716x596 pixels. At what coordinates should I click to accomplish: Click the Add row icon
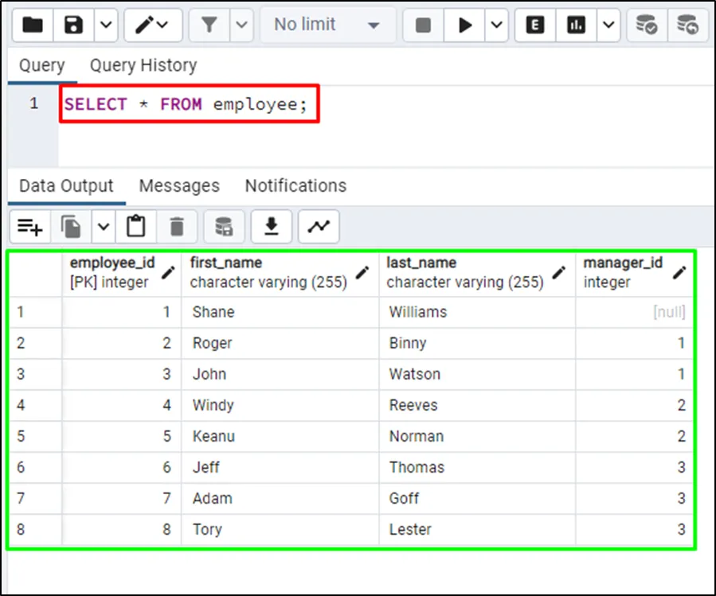click(x=29, y=228)
